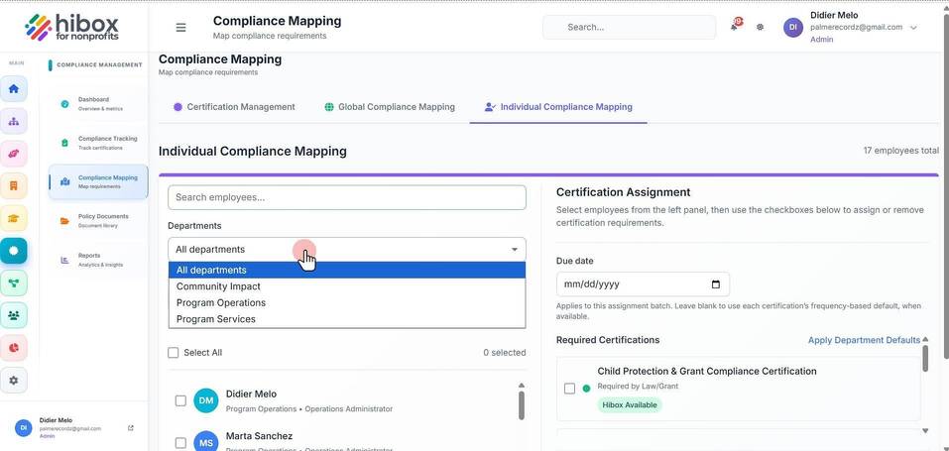Click Apply Department Defaults link
This screenshot has width=949, height=451.
[864, 340]
